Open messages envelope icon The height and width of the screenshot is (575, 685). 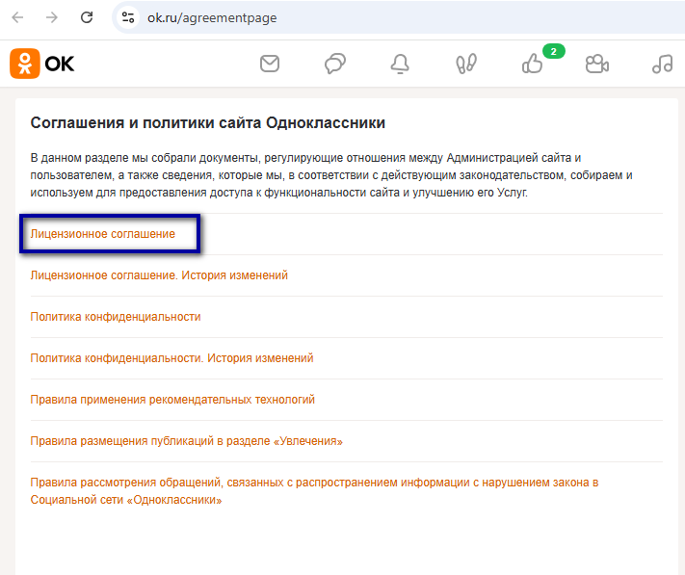point(270,64)
